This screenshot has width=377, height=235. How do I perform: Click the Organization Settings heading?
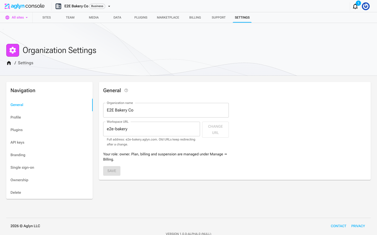click(59, 50)
